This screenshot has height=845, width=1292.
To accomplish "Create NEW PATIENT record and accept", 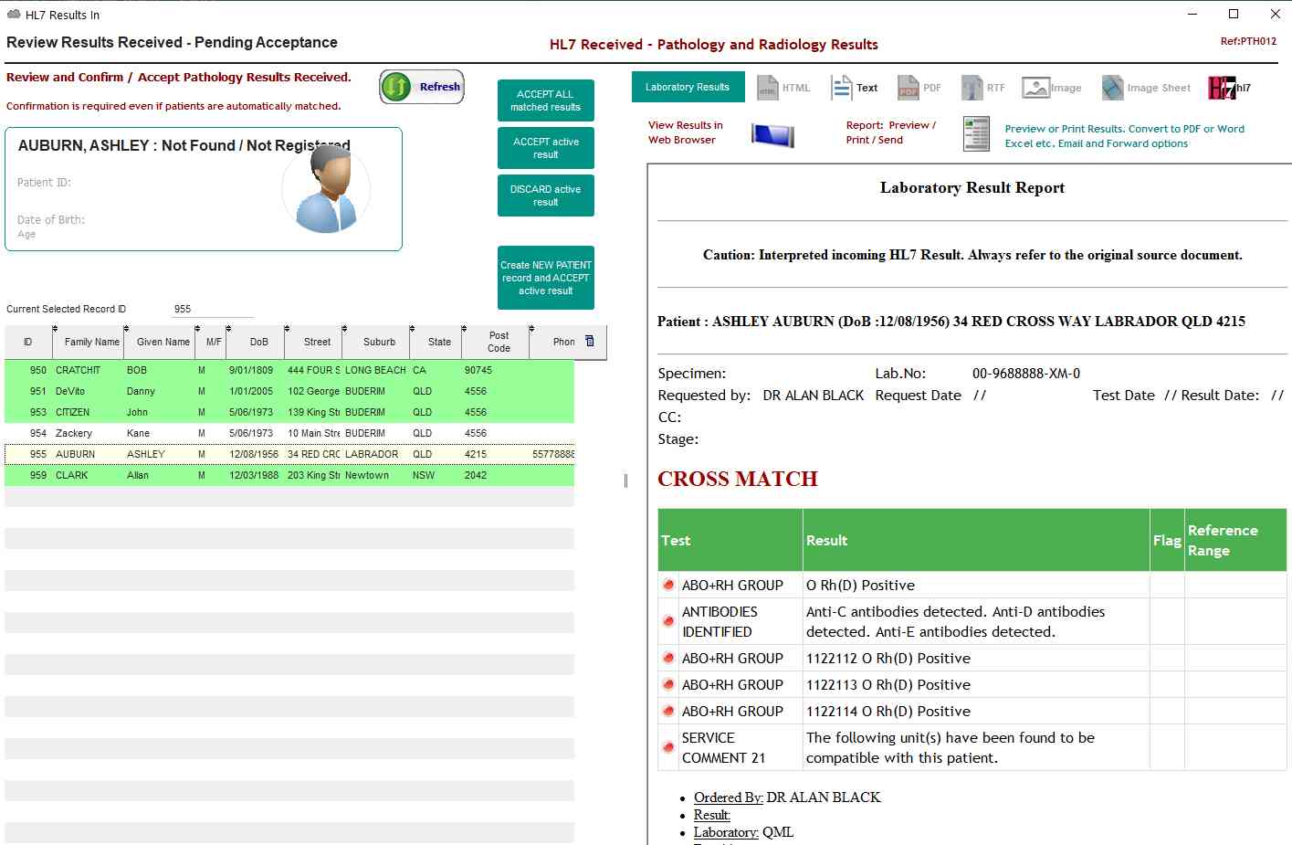I will (x=546, y=278).
